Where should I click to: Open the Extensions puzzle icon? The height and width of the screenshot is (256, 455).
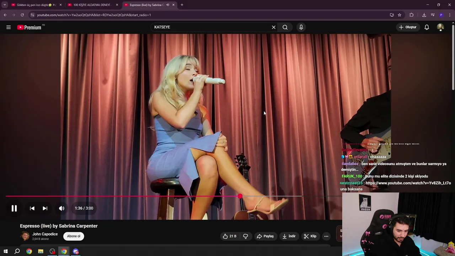[x=412, y=15]
